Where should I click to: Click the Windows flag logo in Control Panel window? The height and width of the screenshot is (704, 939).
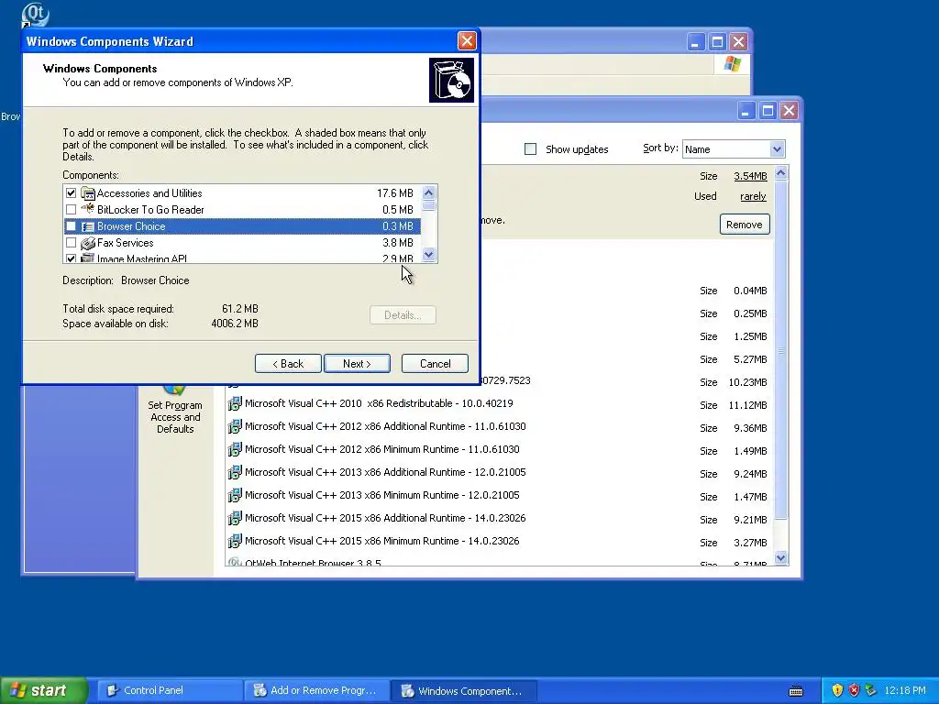pos(732,64)
